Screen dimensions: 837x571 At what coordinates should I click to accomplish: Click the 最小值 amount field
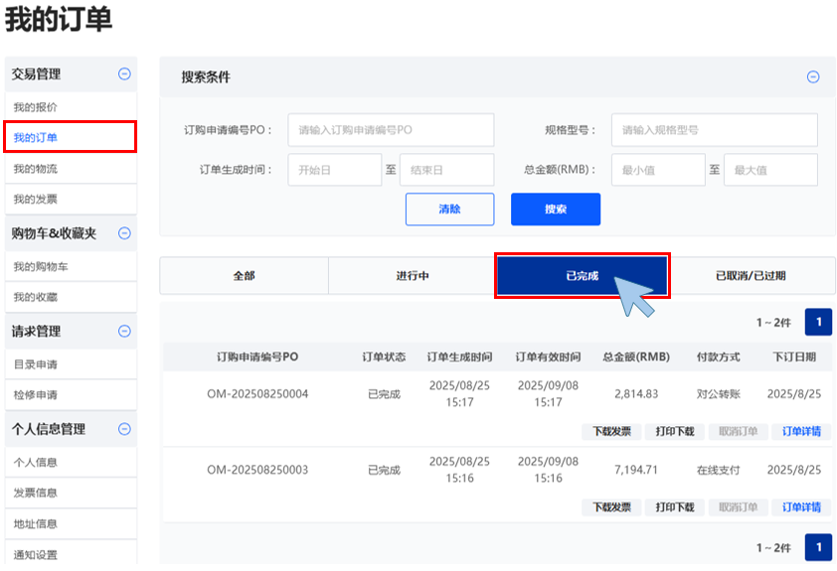pos(657,170)
